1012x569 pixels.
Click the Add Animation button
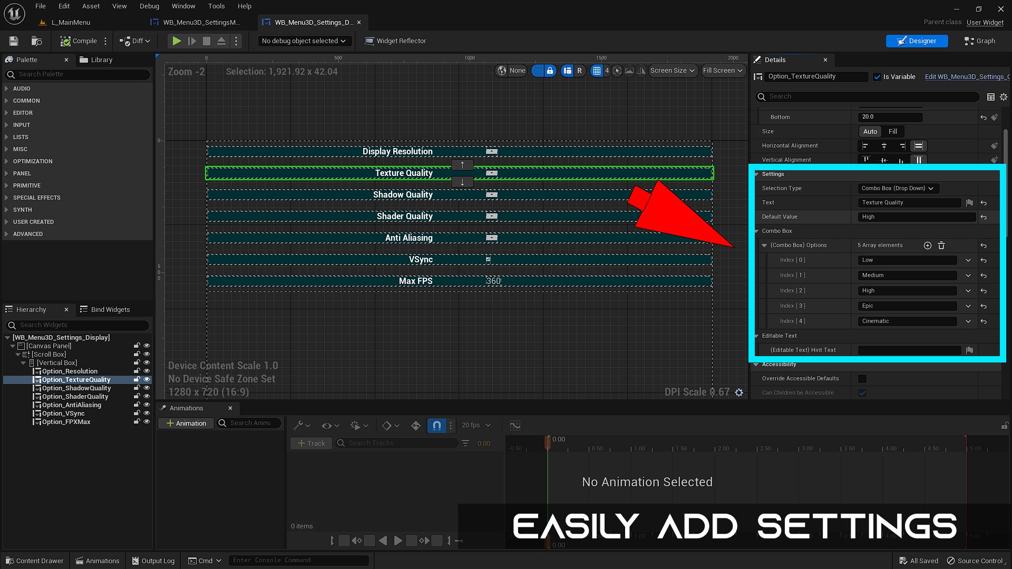pos(186,424)
